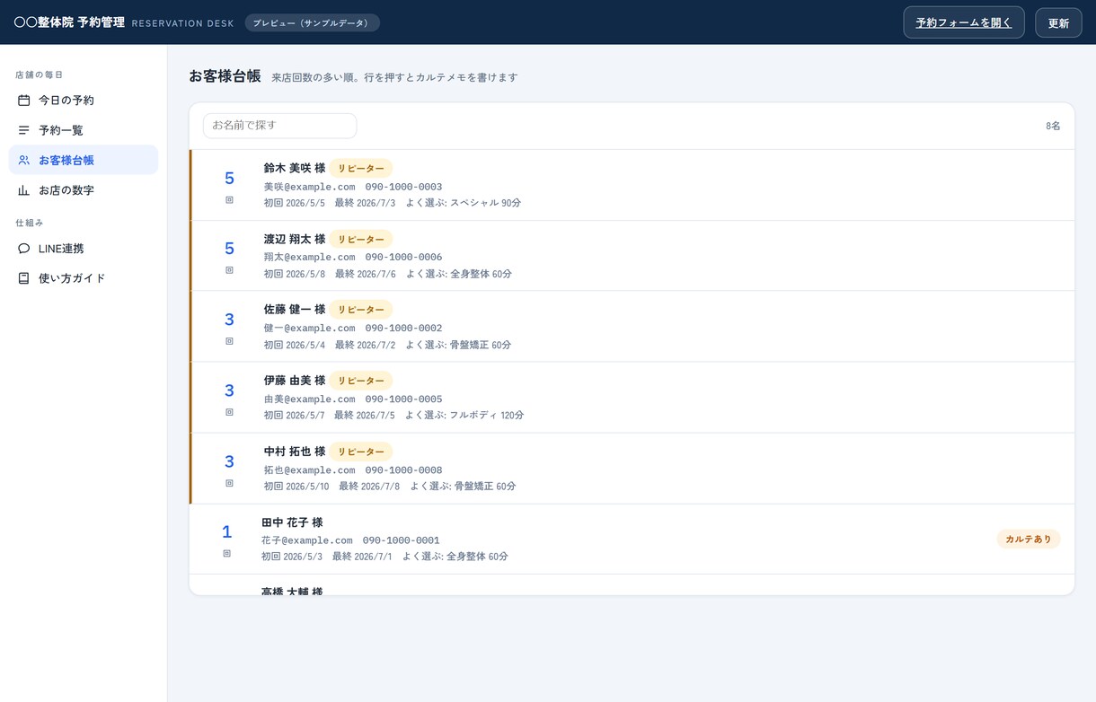This screenshot has width=1096, height=702.
Task: Click the calendar icon beside 今日の予約
Action: pos(24,101)
